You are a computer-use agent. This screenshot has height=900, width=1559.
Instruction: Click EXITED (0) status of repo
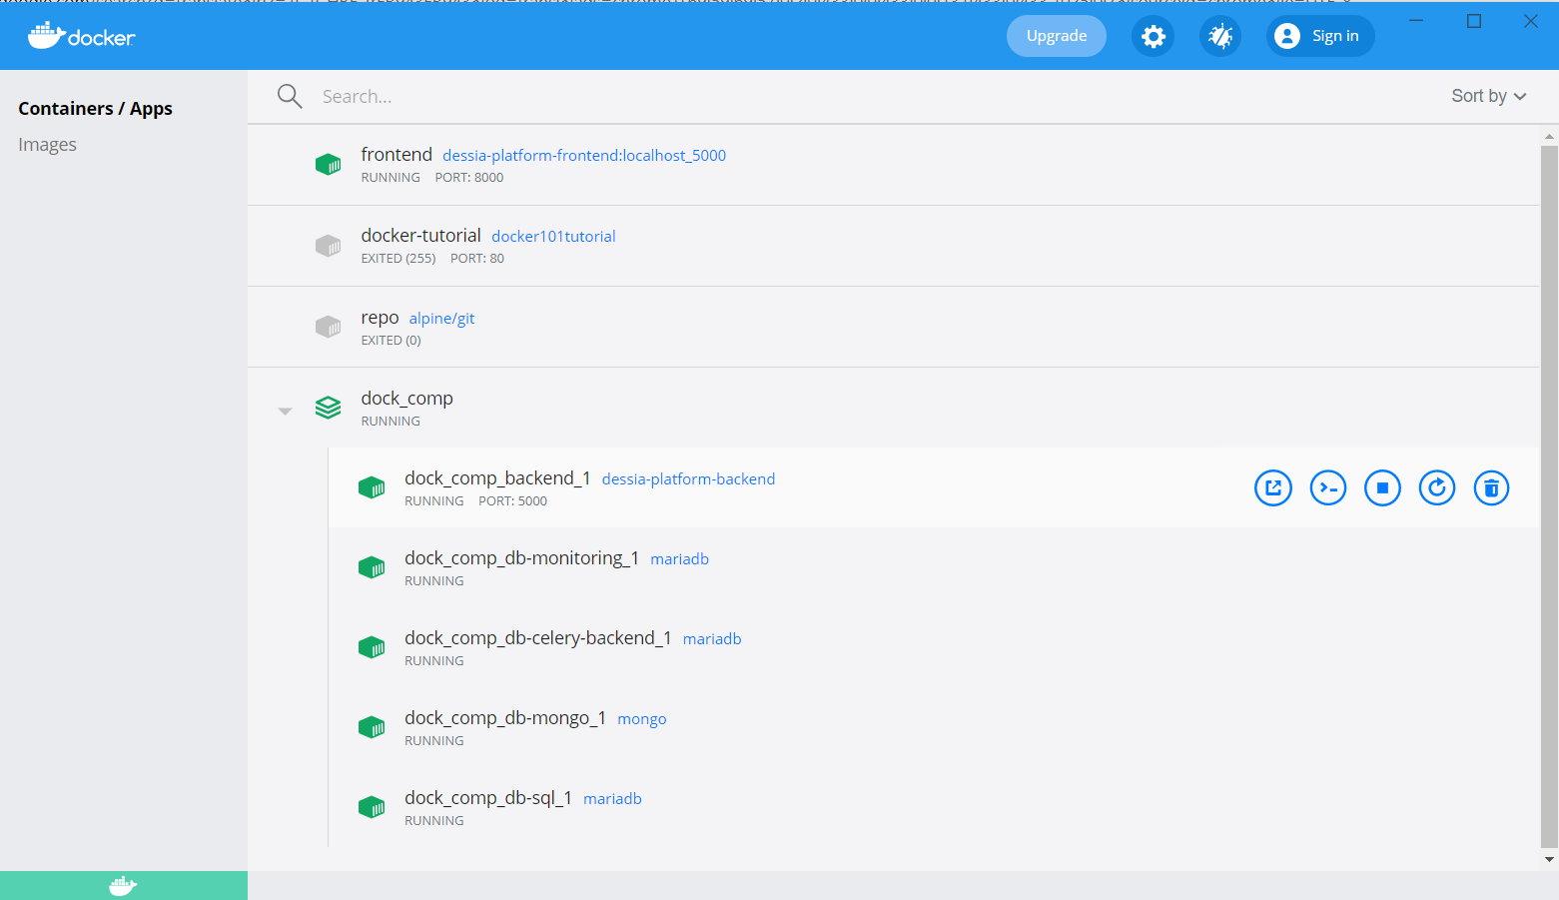pos(390,341)
